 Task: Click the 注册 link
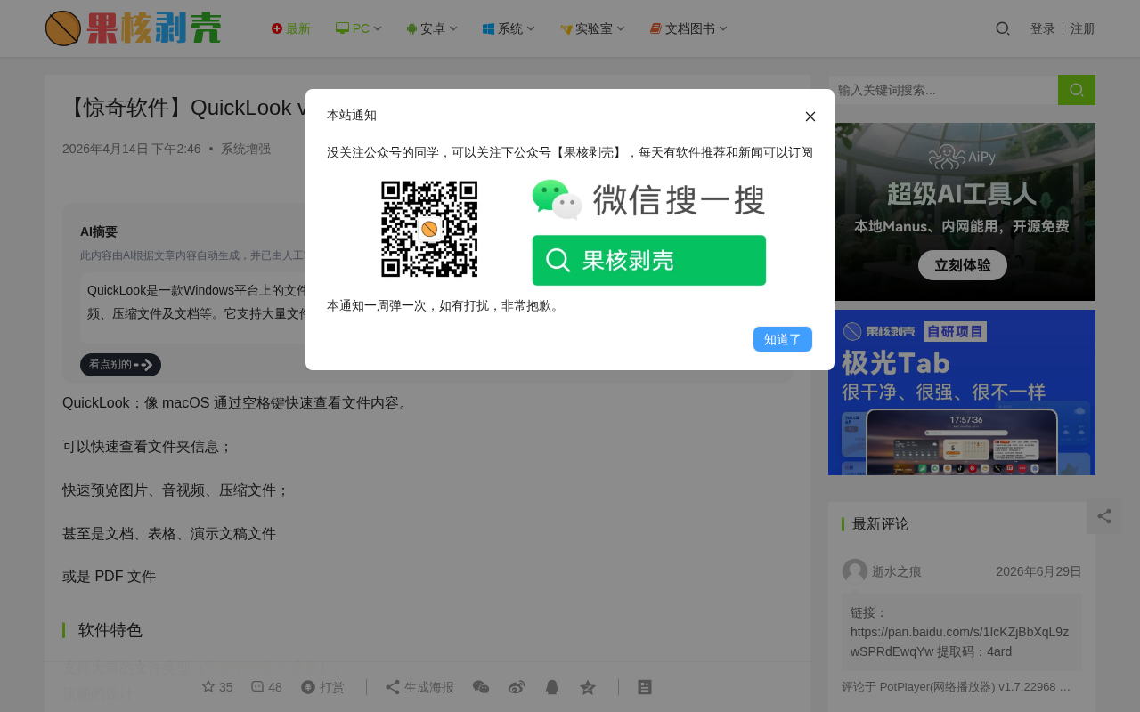coord(1083,28)
